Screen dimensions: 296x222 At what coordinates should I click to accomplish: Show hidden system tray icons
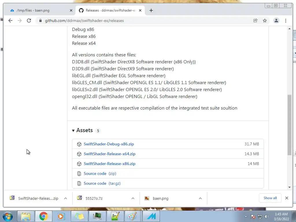(246, 217)
